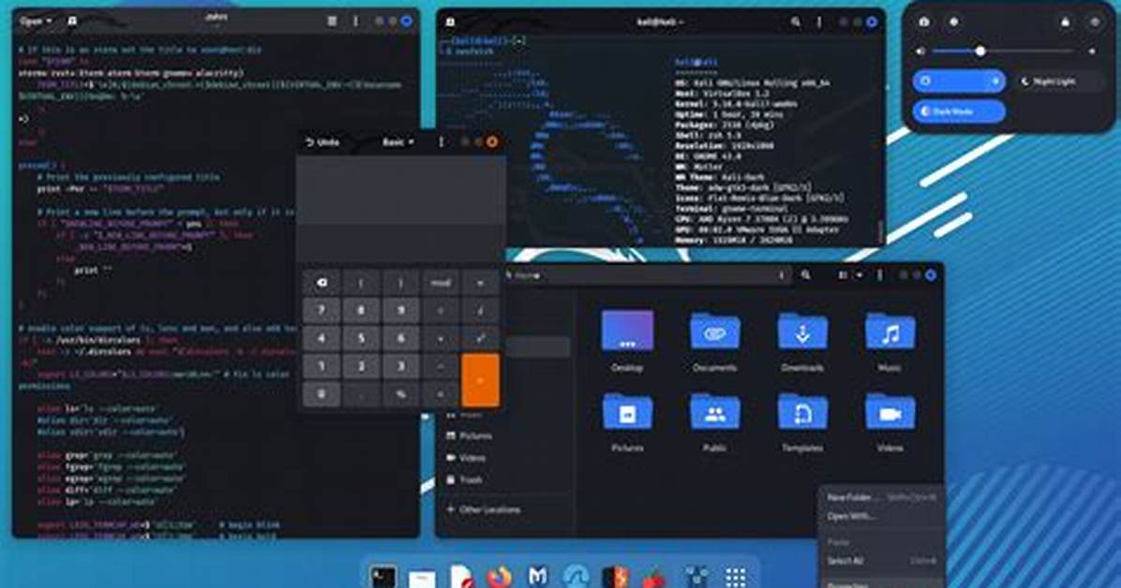This screenshot has width=1121, height=588.
Task: Open the Basic mode dropdown in calculator
Action: point(397,142)
